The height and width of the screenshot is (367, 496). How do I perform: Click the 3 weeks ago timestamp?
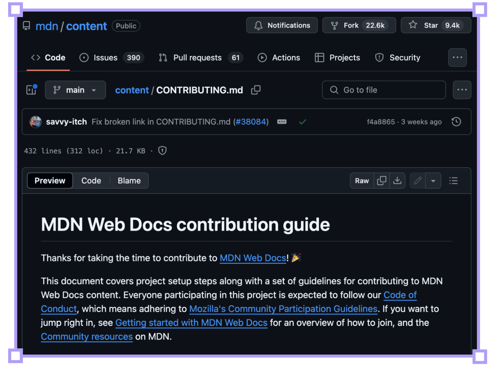coord(421,122)
